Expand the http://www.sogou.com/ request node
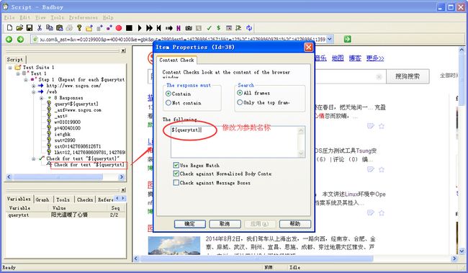468x273 pixels. tap(33, 86)
